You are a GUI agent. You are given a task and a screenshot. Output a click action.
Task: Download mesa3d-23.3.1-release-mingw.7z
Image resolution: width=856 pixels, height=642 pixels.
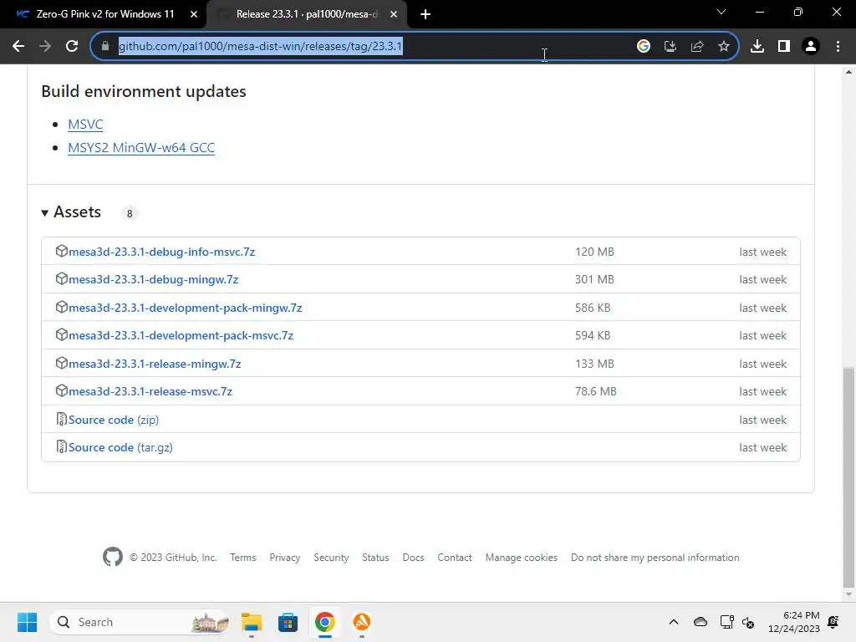[x=155, y=364]
